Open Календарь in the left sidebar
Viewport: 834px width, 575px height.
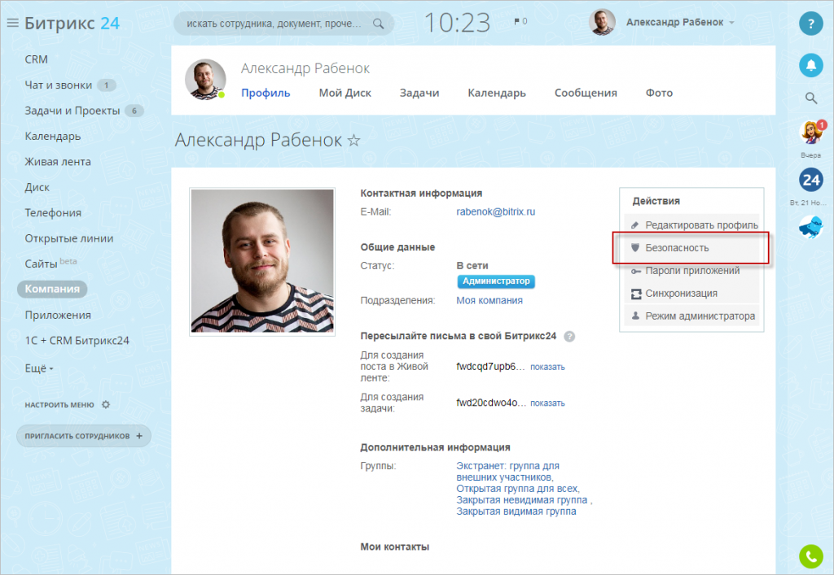tap(53, 136)
